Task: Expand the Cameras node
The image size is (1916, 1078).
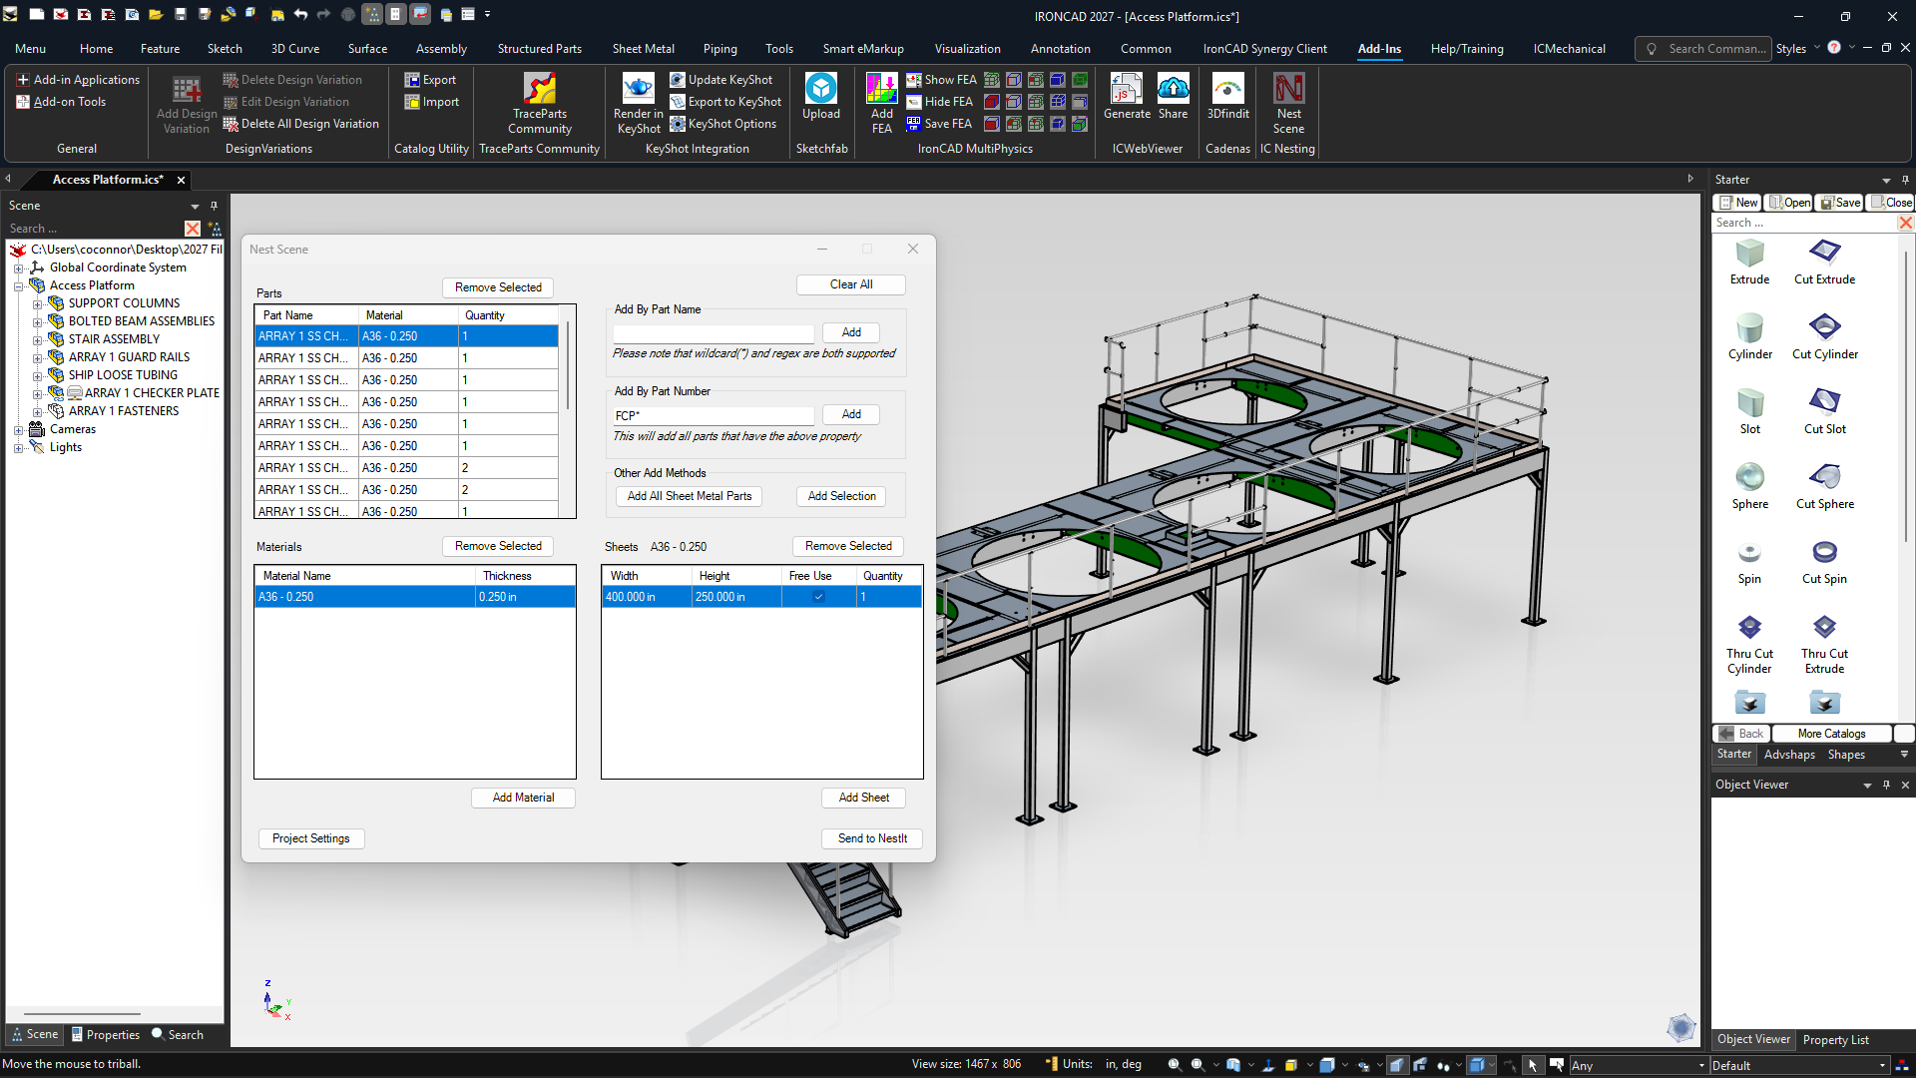Action: [18, 429]
